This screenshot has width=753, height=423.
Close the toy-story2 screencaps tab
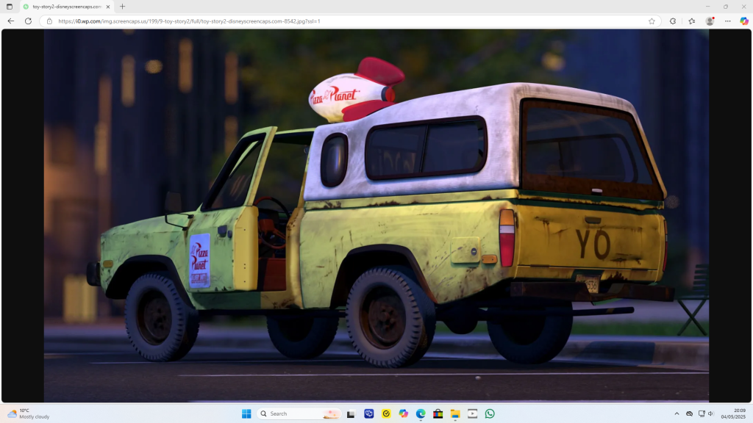point(108,7)
